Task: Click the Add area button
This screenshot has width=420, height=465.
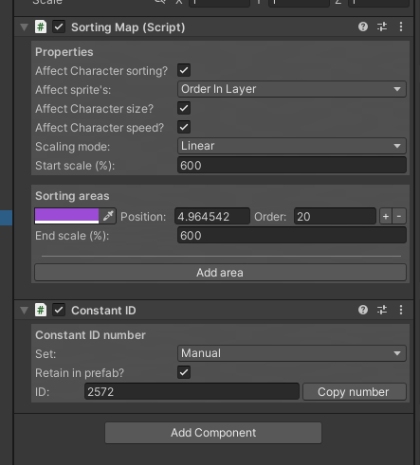Action: [x=220, y=273]
